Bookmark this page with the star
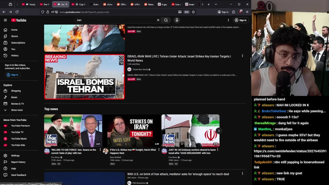 (193, 12)
